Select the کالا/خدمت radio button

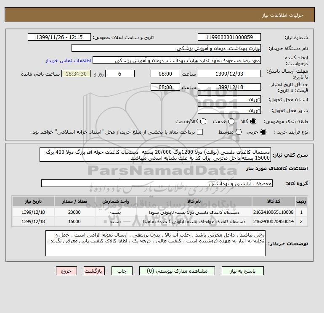click(203, 121)
